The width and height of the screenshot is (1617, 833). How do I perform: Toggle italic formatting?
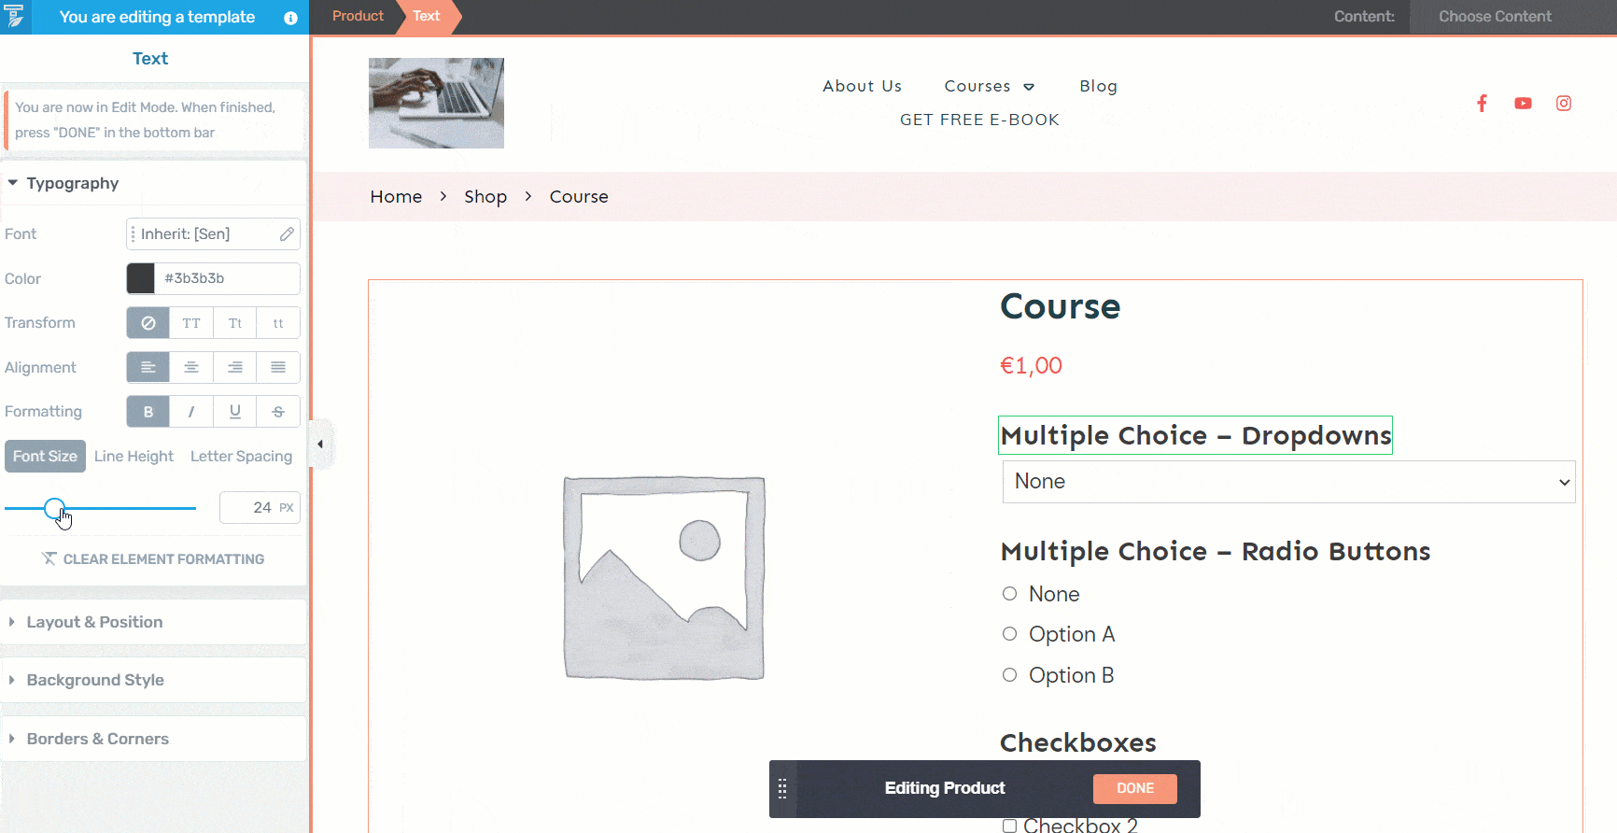[x=191, y=412]
